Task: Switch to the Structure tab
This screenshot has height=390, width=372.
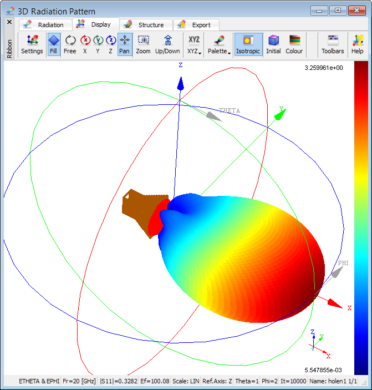Action: (x=144, y=25)
